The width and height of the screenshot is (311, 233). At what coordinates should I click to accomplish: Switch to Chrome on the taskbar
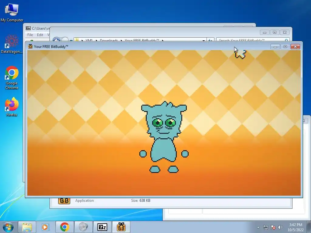[x=64, y=227]
